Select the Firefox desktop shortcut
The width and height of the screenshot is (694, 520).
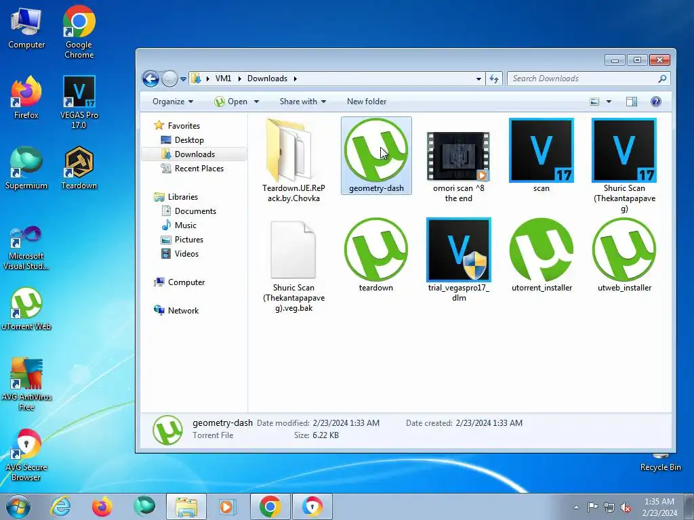[x=26, y=97]
